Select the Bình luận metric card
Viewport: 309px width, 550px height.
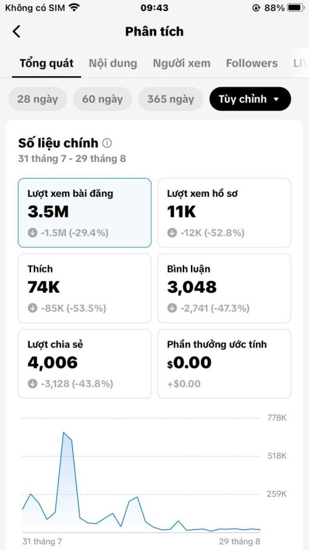click(224, 288)
